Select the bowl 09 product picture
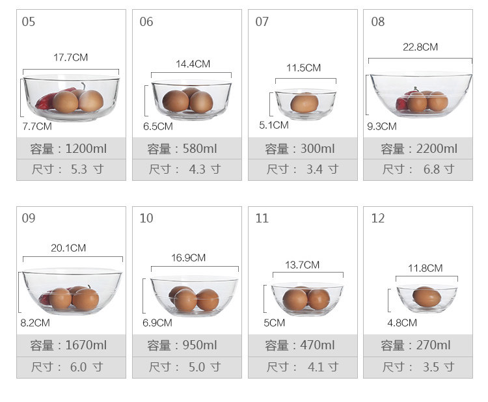 (72, 292)
